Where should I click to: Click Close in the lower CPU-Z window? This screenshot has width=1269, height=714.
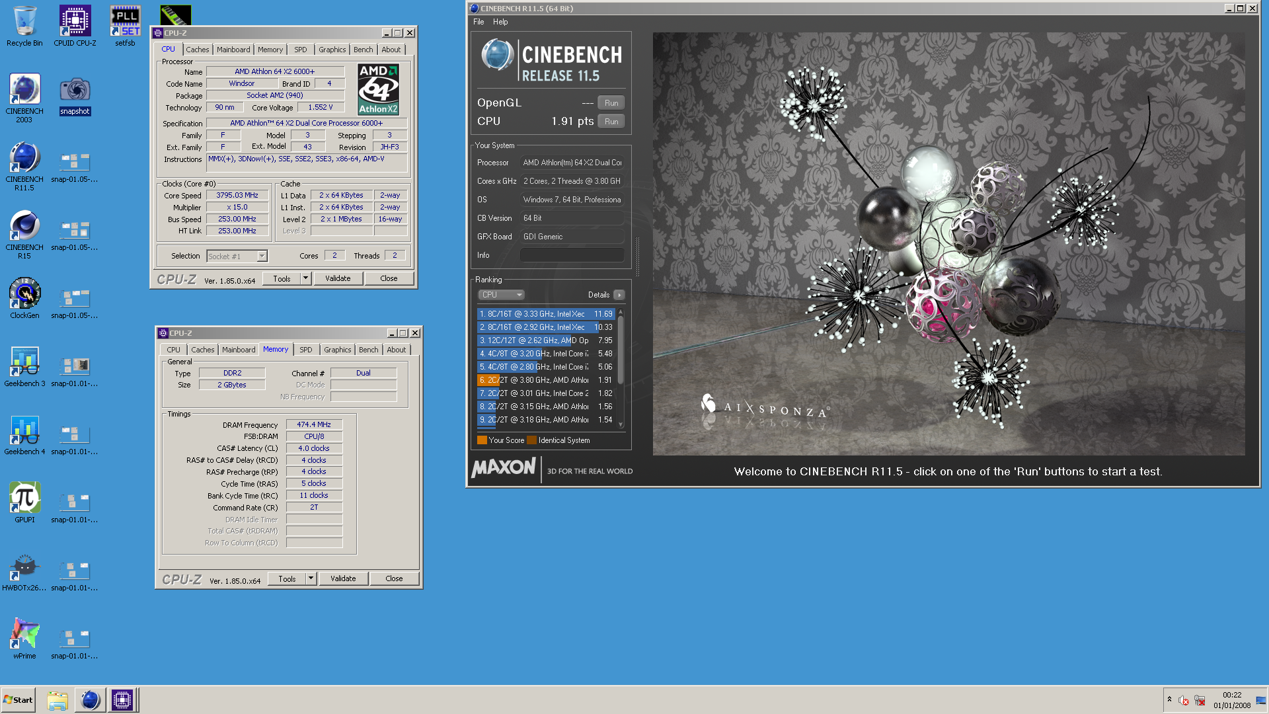(394, 578)
